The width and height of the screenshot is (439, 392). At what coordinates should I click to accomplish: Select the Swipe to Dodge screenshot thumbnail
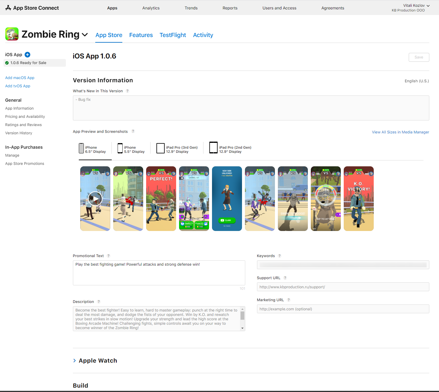pos(293,199)
